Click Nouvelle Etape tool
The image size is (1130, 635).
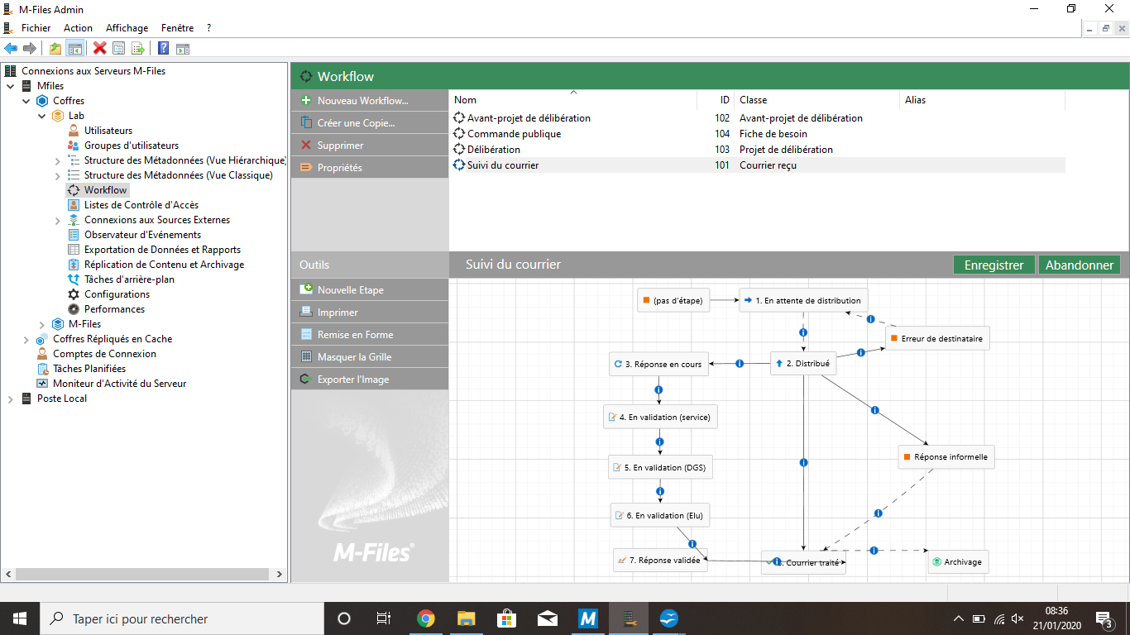pyautogui.click(x=370, y=290)
